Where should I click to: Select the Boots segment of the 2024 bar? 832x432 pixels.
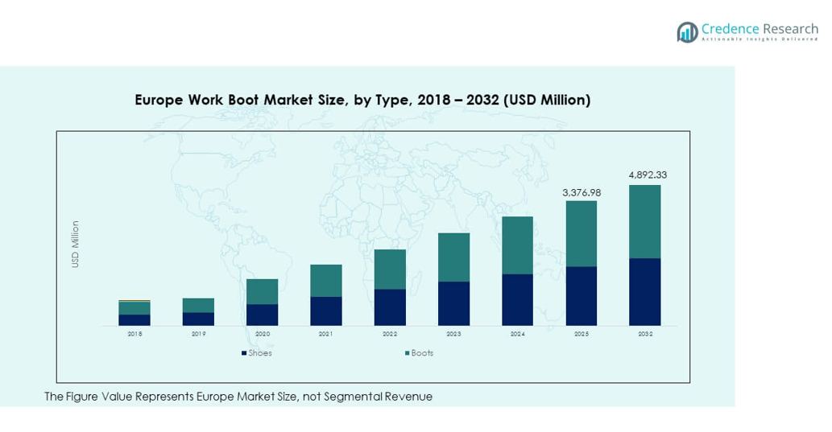point(517,245)
